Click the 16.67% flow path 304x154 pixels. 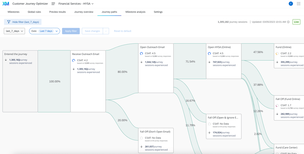[190, 101]
